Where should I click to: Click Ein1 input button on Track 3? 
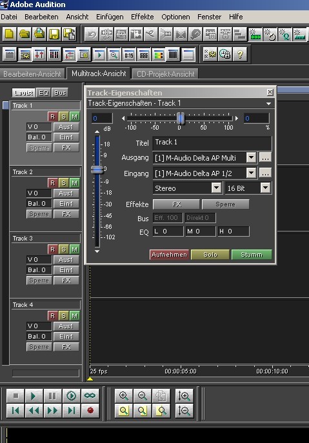tap(66, 270)
